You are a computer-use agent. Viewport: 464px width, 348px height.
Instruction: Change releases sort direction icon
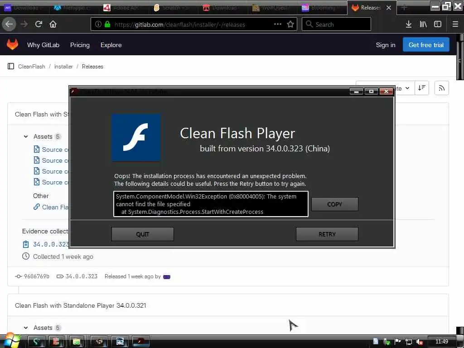tap(422, 88)
